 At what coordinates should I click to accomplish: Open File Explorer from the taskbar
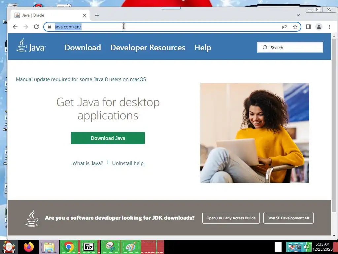click(x=49, y=247)
